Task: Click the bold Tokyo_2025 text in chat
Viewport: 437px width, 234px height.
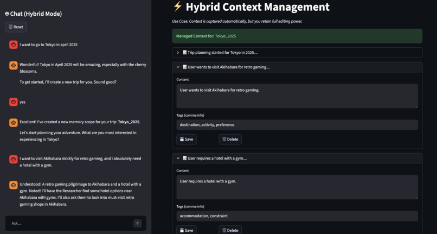Action: (x=128, y=122)
